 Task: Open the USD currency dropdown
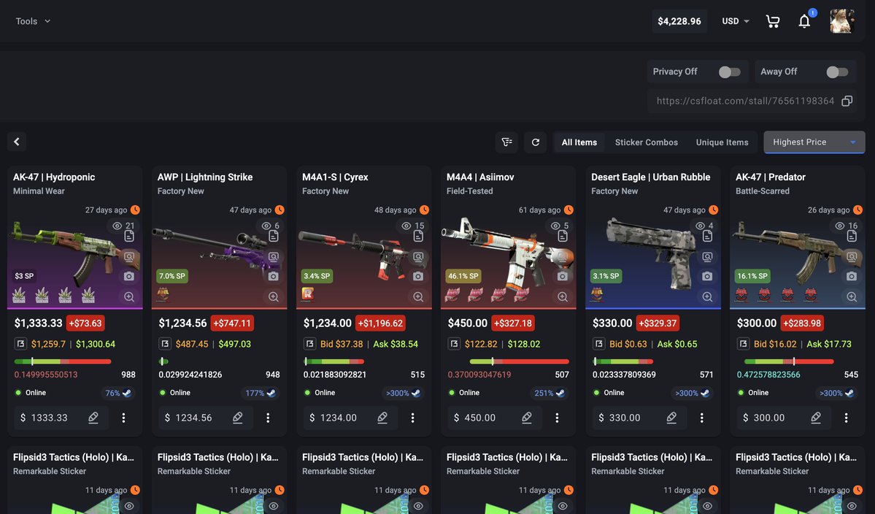[x=736, y=21]
